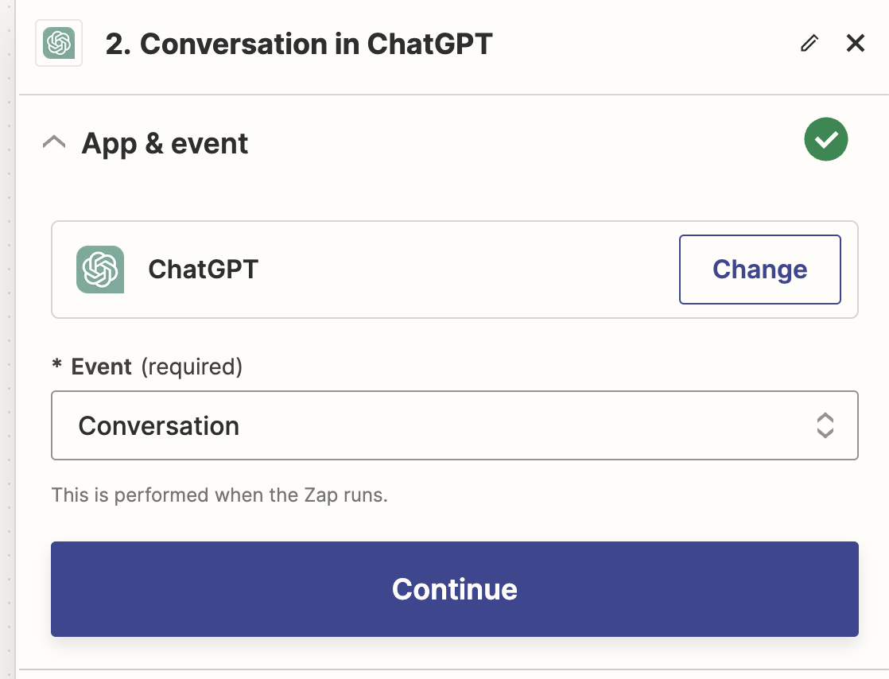Click the word "Conversation" in Event selector
The width and height of the screenshot is (889, 679).
(159, 425)
